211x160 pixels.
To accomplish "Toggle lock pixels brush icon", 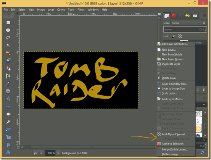I will point(173,36).
